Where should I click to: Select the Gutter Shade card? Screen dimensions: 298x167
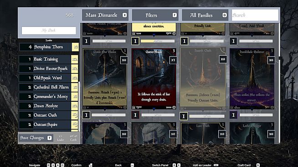pos(154,79)
